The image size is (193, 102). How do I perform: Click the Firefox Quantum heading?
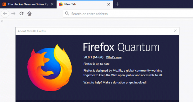pyautogui.click(x=121, y=47)
